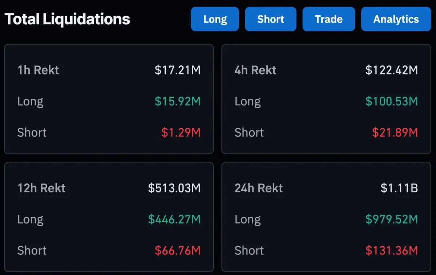Click the Total Liquidations heading

(x=67, y=19)
